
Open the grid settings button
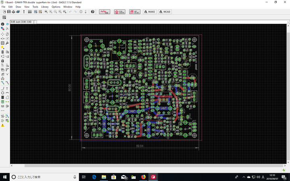click(4, 17)
